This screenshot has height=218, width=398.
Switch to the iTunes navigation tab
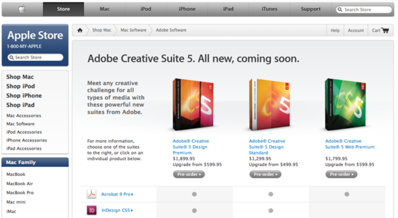(x=269, y=9)
